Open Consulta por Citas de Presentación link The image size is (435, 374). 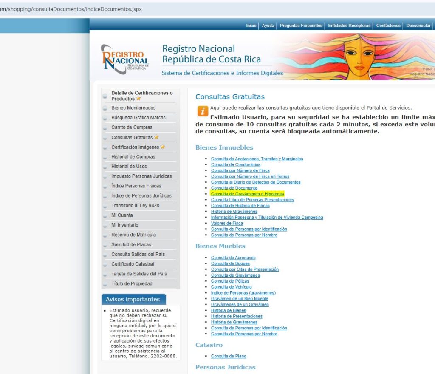245,269
